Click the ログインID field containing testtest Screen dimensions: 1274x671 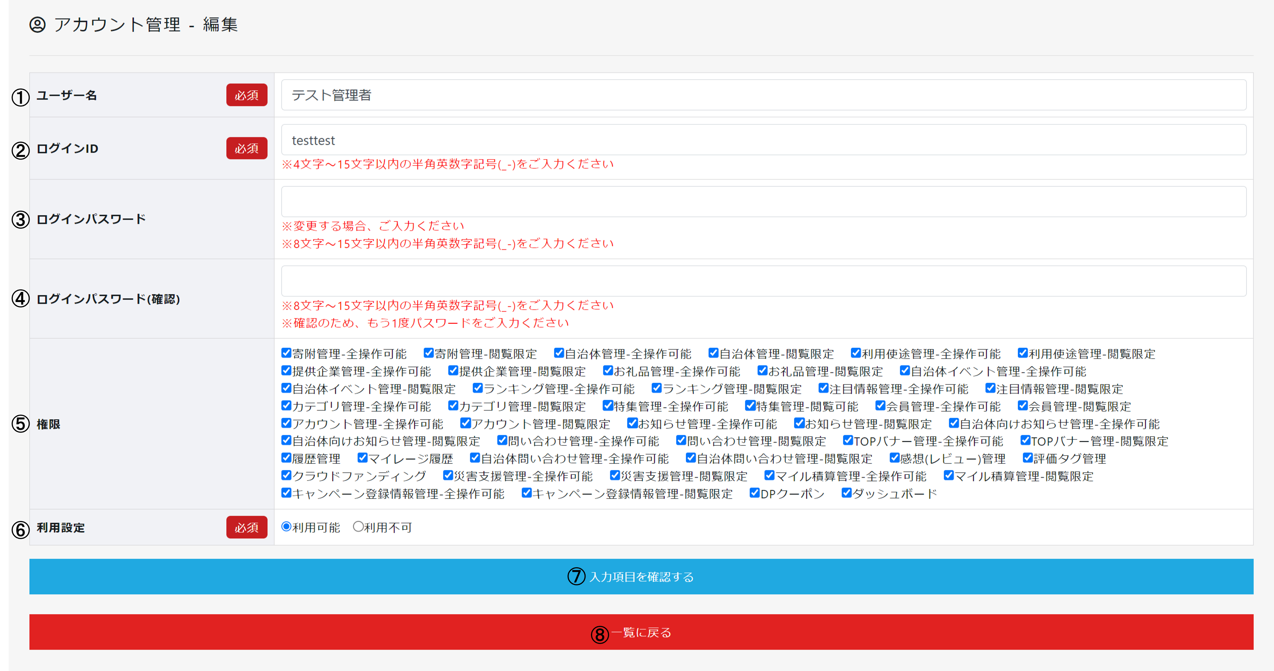click(763, 140)
